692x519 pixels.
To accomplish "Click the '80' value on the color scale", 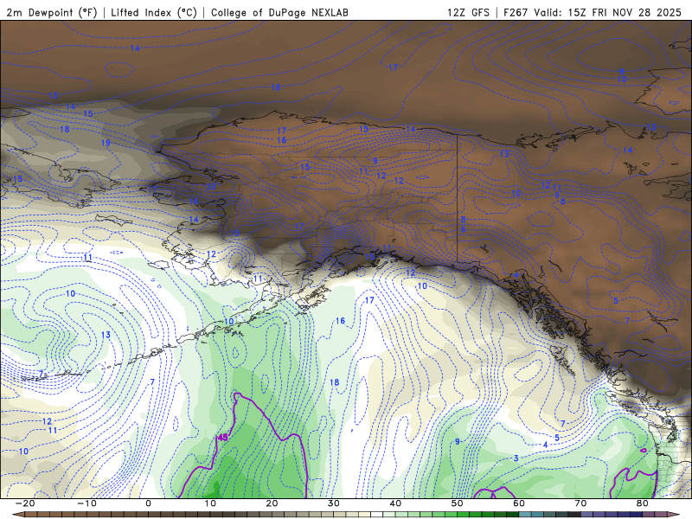I will coord(643,503).
